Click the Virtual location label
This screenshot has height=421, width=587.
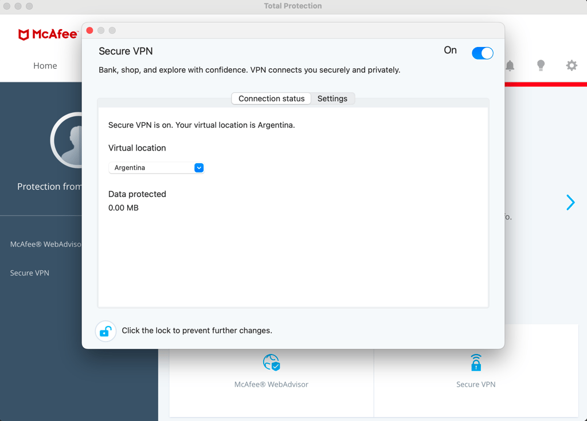[x=137, y=148]
